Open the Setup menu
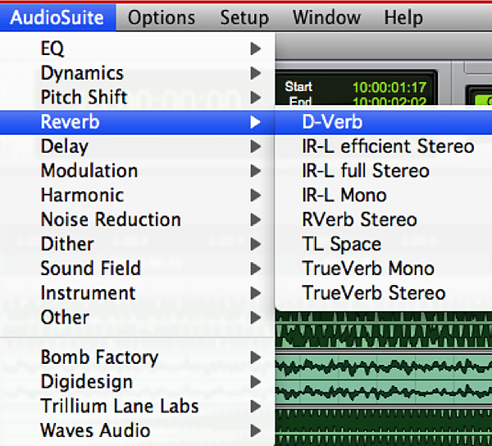 point(244,17)
